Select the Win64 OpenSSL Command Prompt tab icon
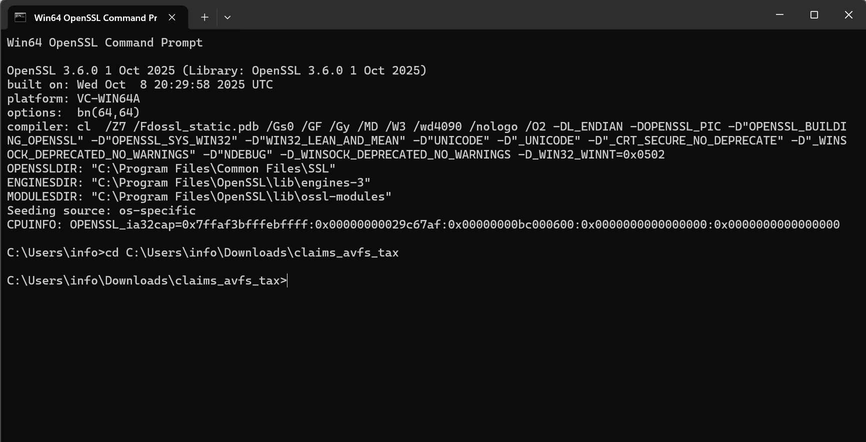 coord(20,17)
